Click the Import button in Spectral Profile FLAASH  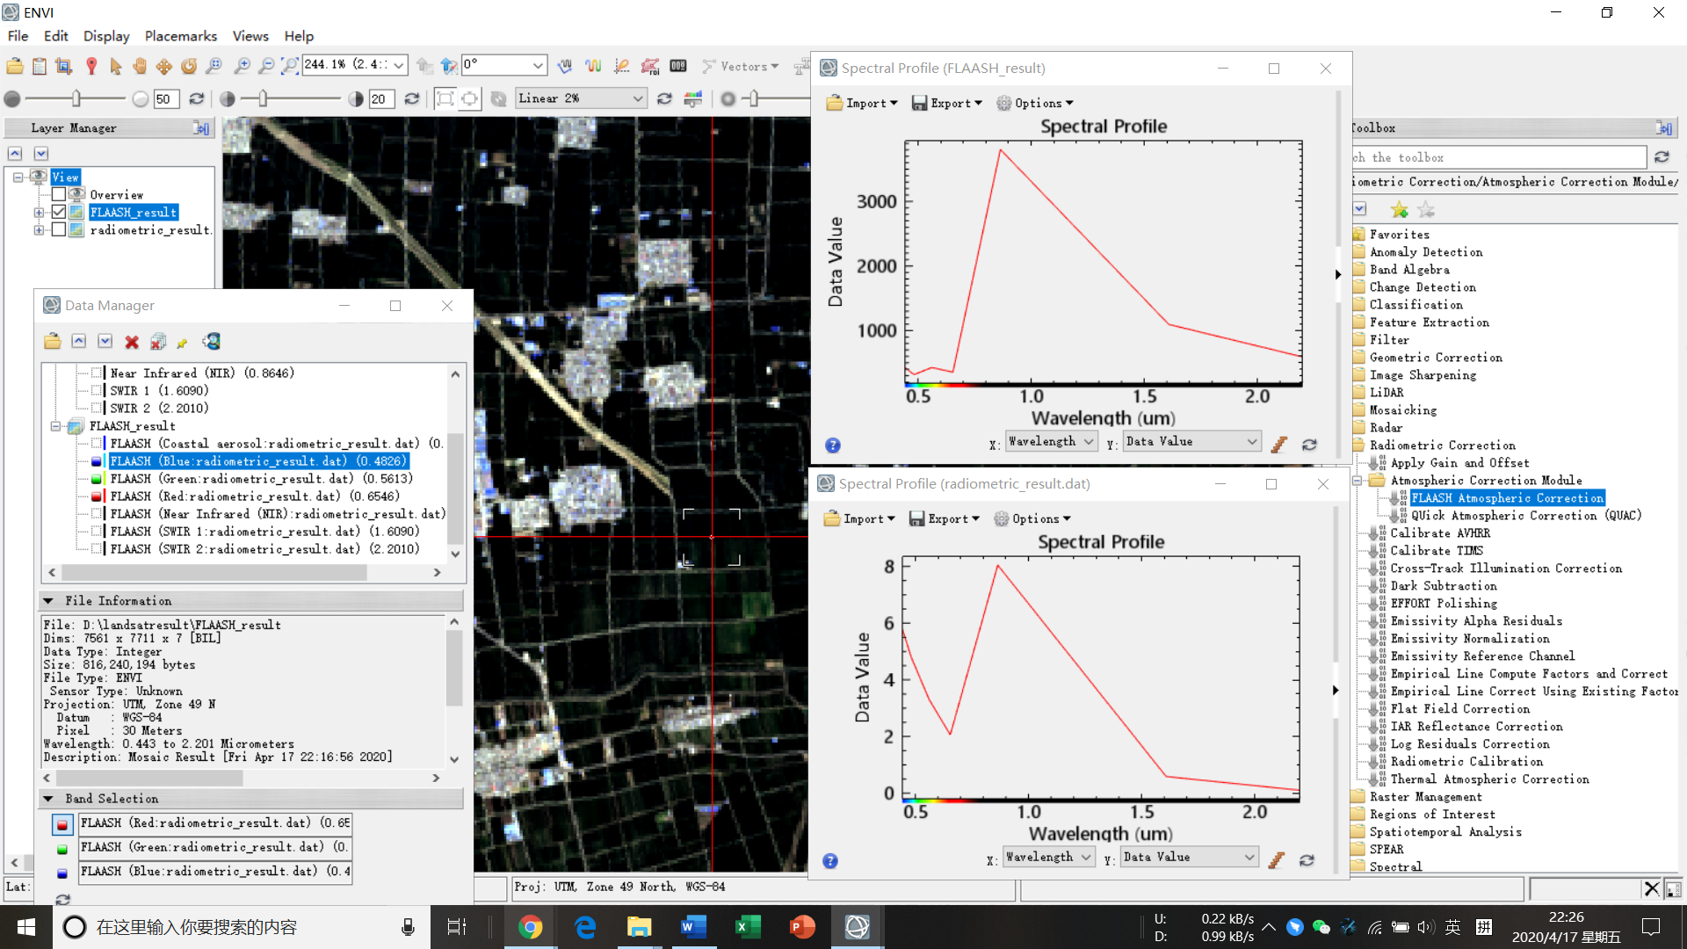click(859, 102)
